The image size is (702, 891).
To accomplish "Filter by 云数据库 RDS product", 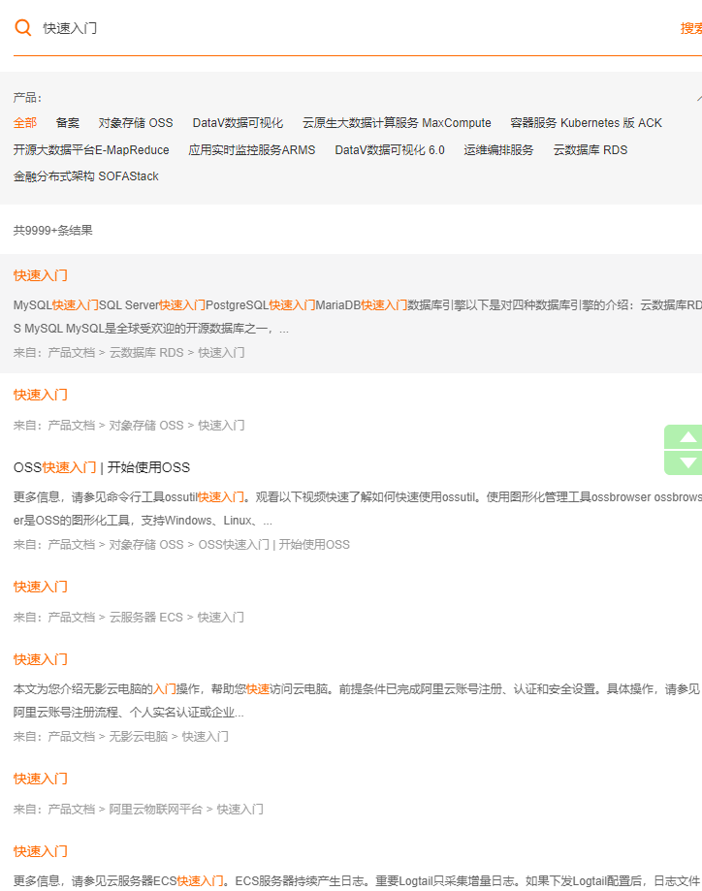I will coord(590,150).
